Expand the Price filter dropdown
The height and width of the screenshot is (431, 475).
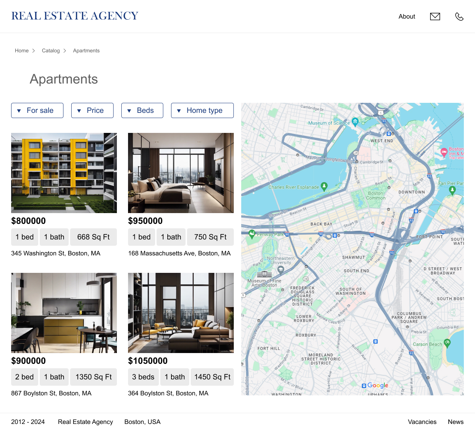click(x=92, y=110)
